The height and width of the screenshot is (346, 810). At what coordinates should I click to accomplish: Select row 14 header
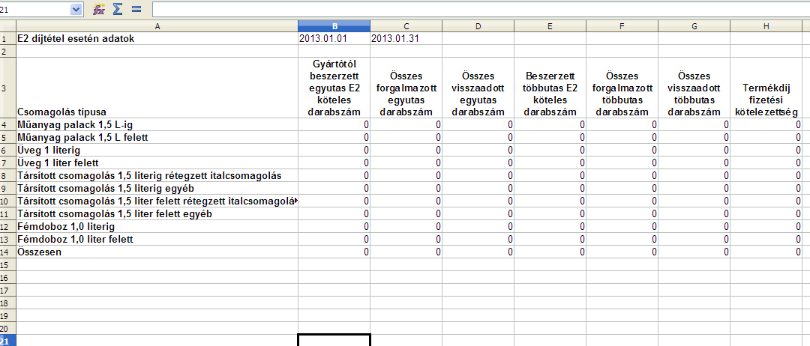7,252
